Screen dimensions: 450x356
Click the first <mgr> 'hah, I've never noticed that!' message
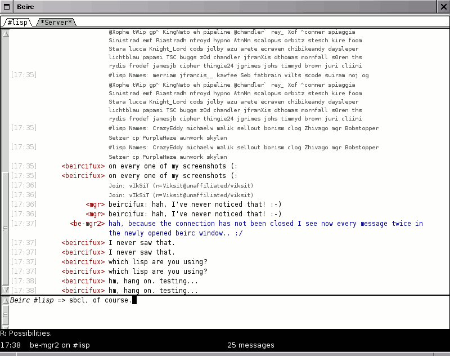click(195, 204)
